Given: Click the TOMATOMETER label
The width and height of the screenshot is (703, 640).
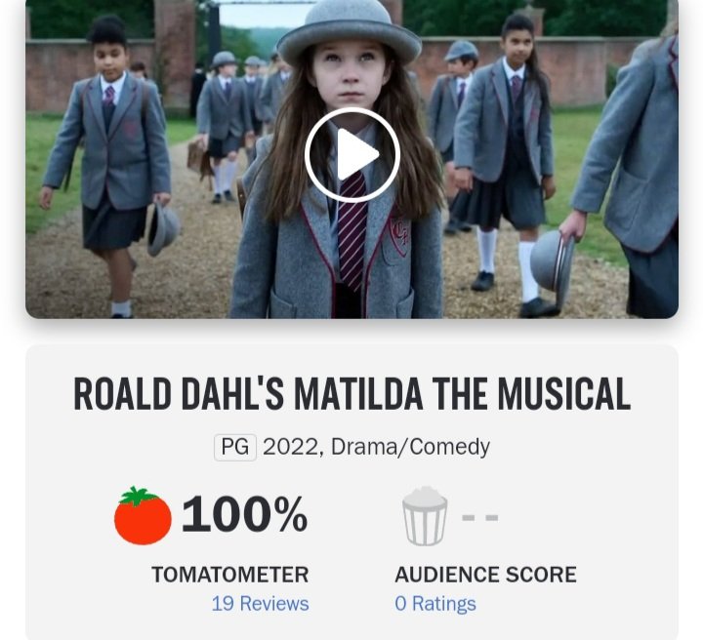Looking at the screenshot, I should (230, 575).
